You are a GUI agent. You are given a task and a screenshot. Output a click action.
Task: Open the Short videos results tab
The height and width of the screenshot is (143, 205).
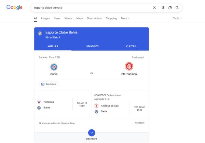click(95, 18)
